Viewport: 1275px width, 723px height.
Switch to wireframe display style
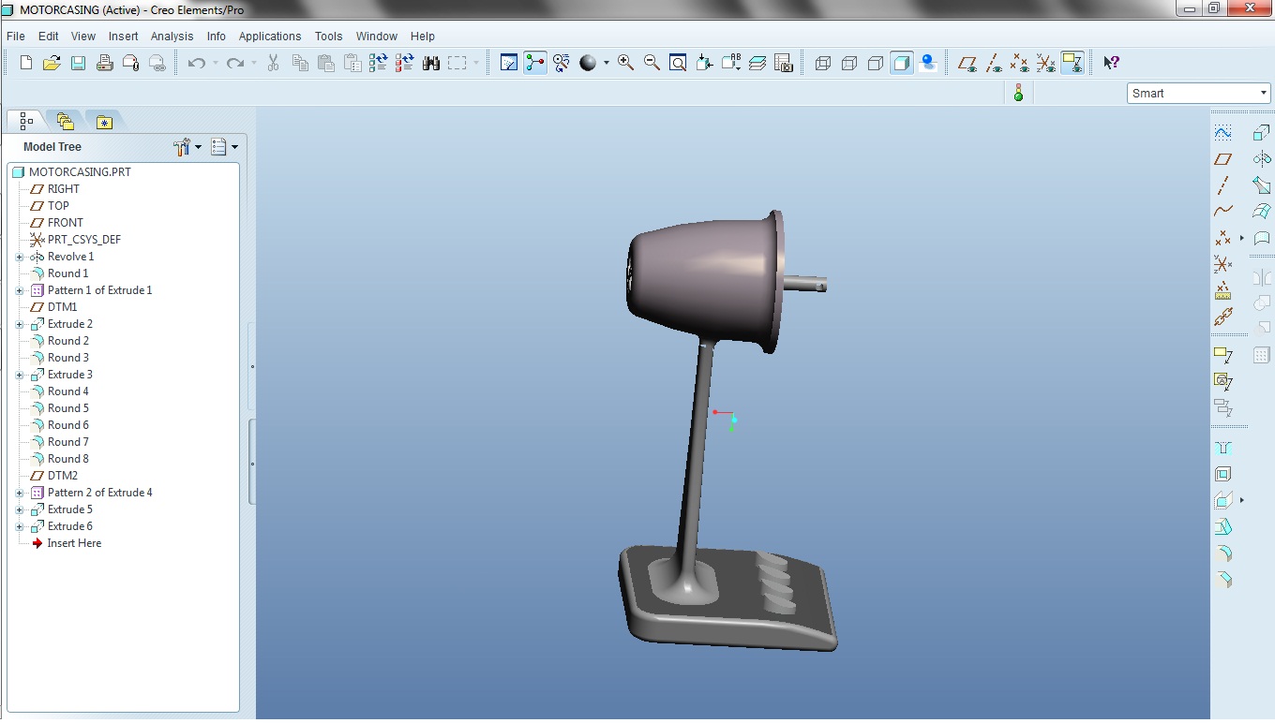point(823,63)
